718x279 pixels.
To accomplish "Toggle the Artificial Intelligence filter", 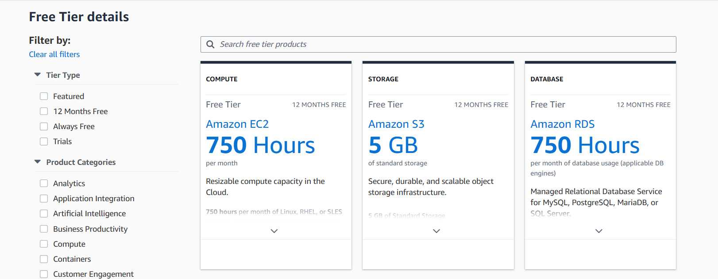I will click(44, 214).
